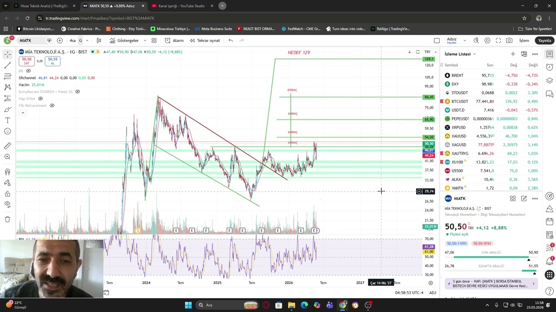Select BTCUSDT row in watchlist
Viewport: 556px width, 312px height.
pyautogui.click(x=491, y=101)
